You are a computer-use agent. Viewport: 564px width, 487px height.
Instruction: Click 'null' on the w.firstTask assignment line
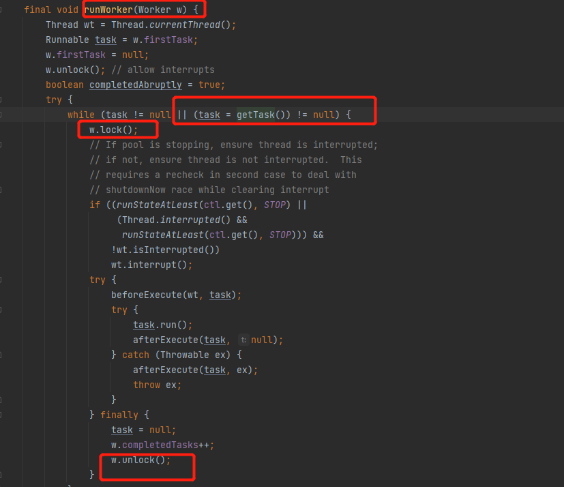(x=133, y=55)
